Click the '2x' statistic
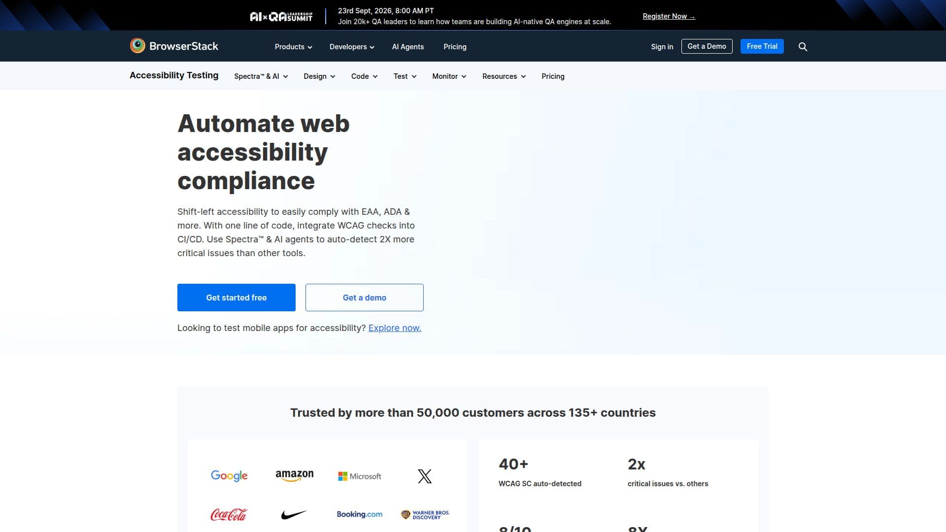Viewport: 946px width, 532px height. [637, 464]
